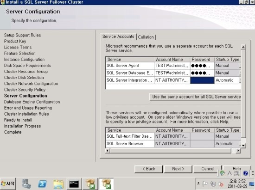Switch to the Command Prompt taskbar item
The width and height of the screenshot is (255, 190).
tap(74, 184)
